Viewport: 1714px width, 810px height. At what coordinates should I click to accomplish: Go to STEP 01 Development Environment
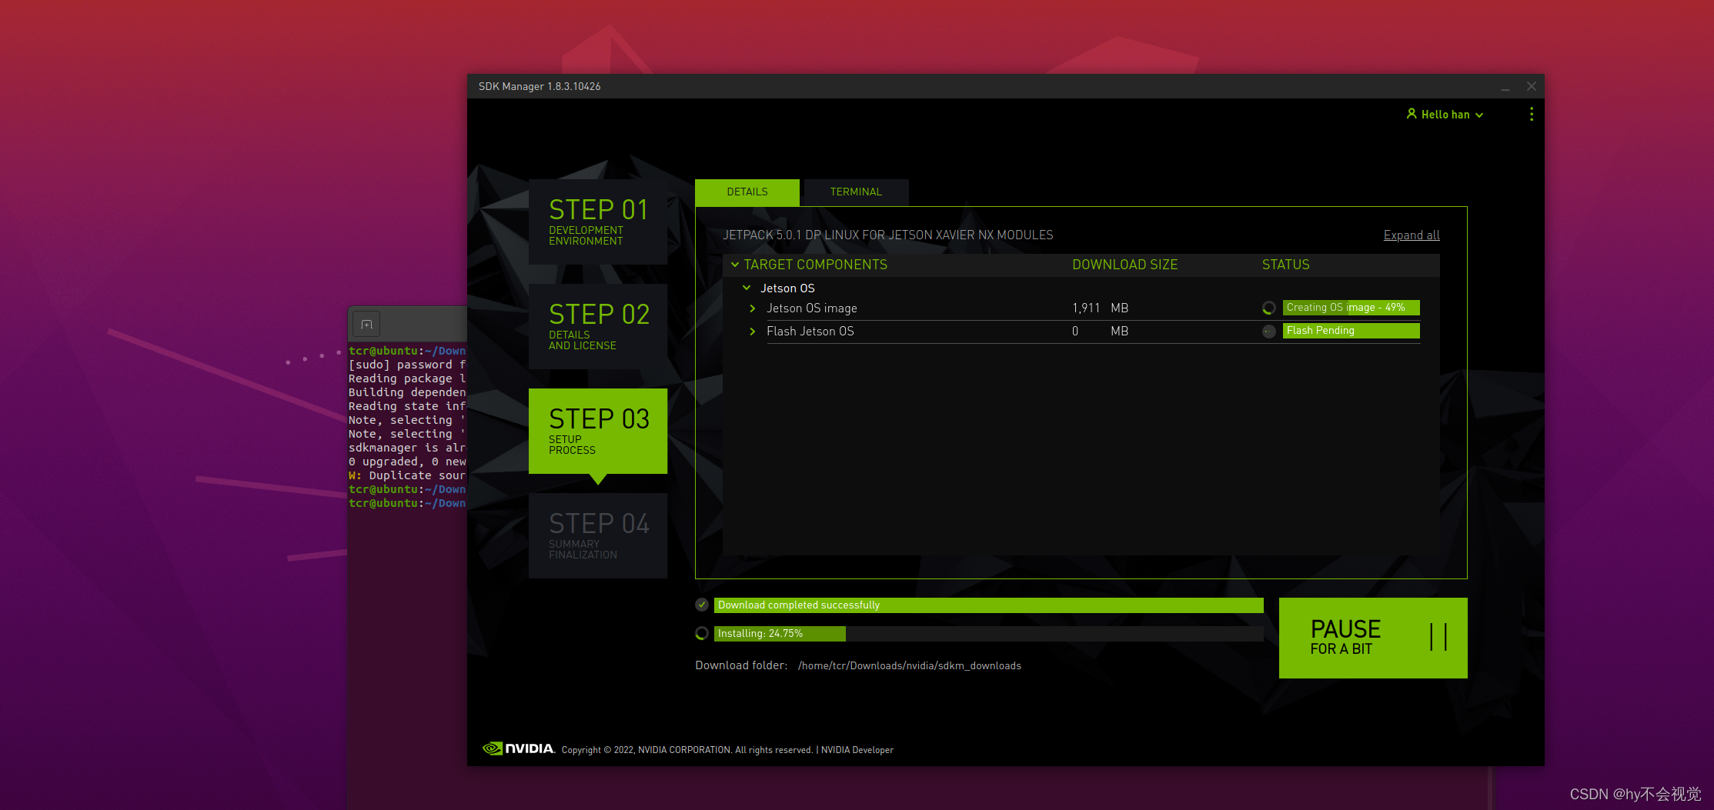[x=598, y=222]
